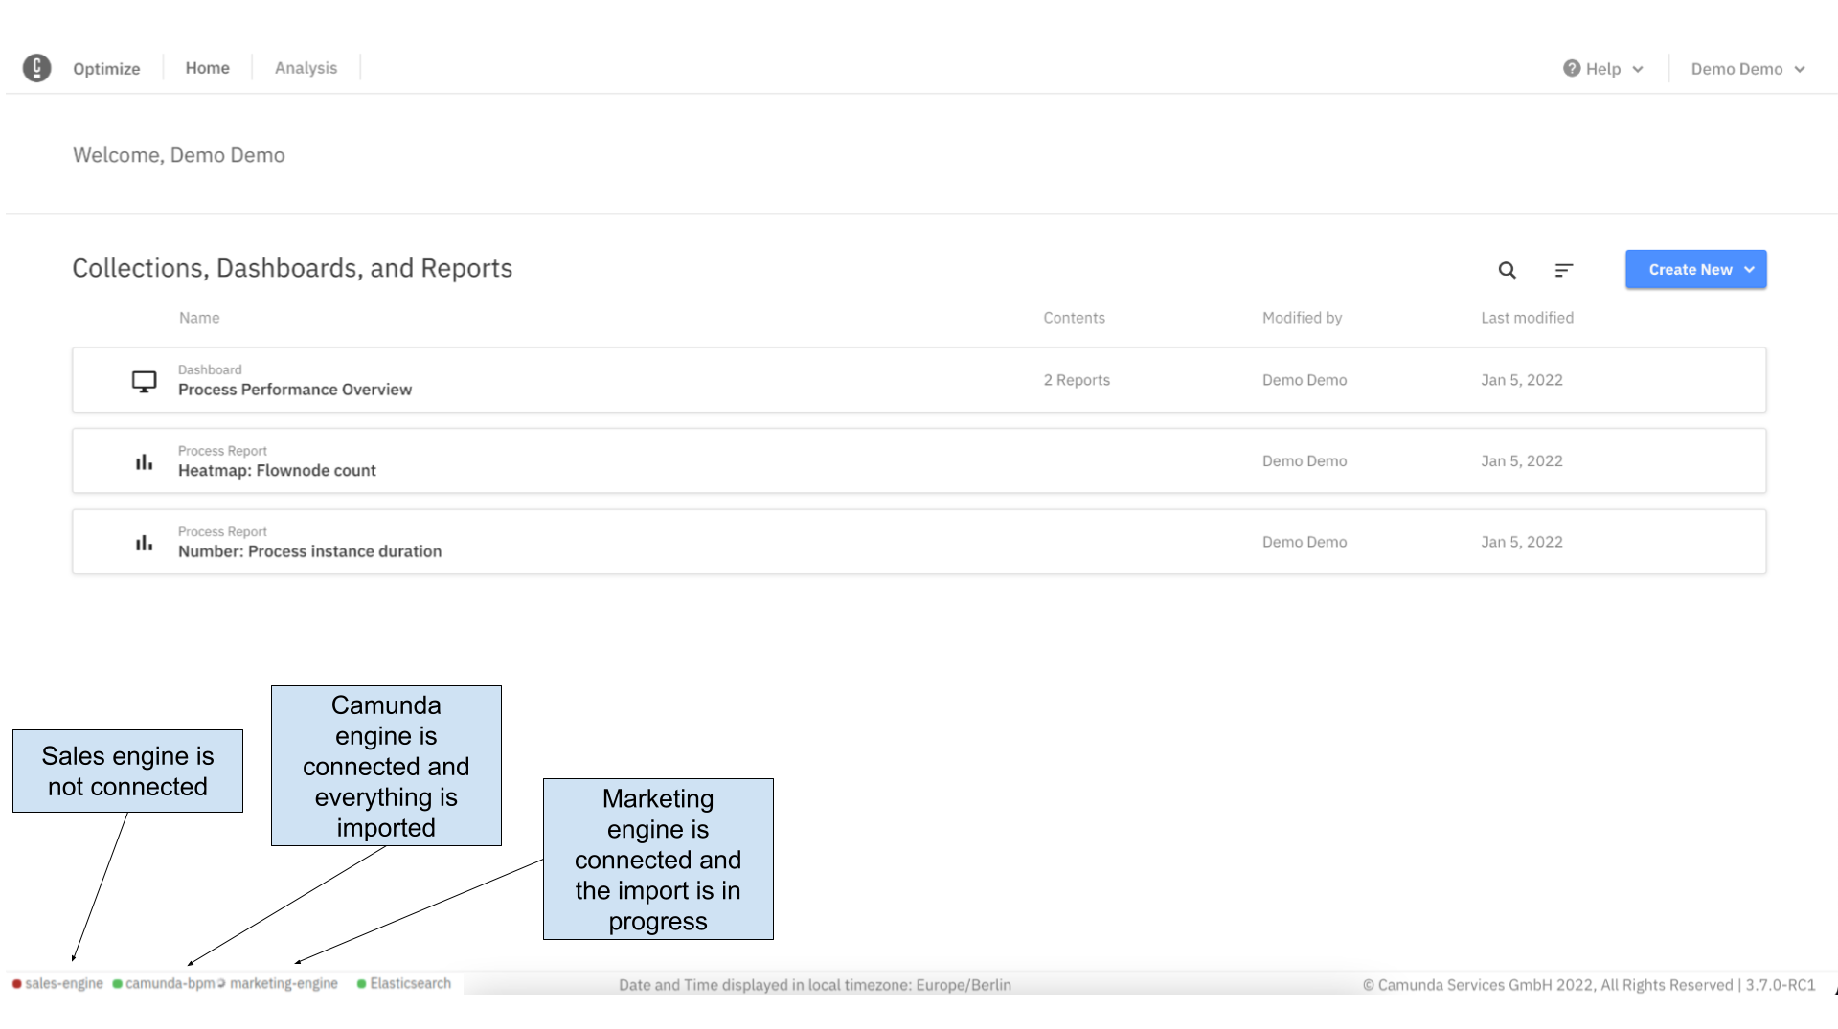The width and height of the screenshot is (1838, 1029).
Task: Click the red sales-engine status indicator
Action: 17,984
